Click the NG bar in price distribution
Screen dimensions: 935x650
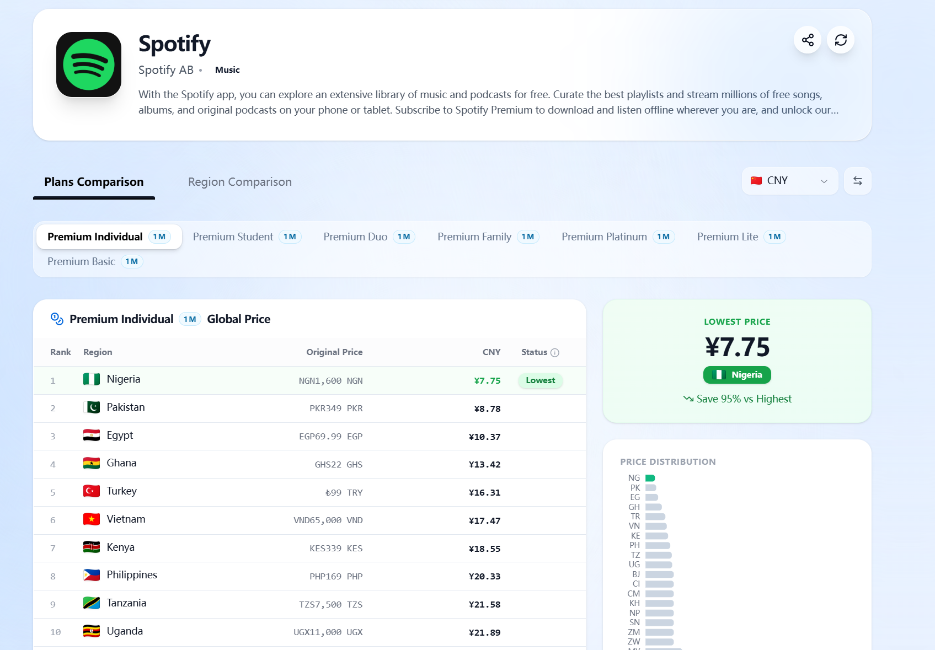(650, 478)
